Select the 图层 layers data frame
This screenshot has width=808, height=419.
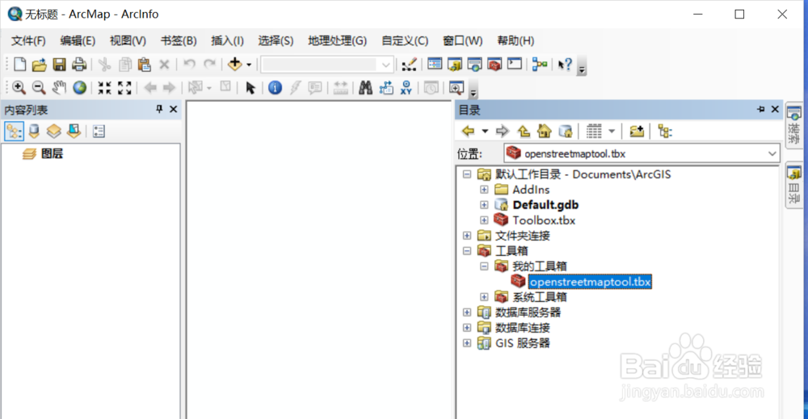(52, 153)
